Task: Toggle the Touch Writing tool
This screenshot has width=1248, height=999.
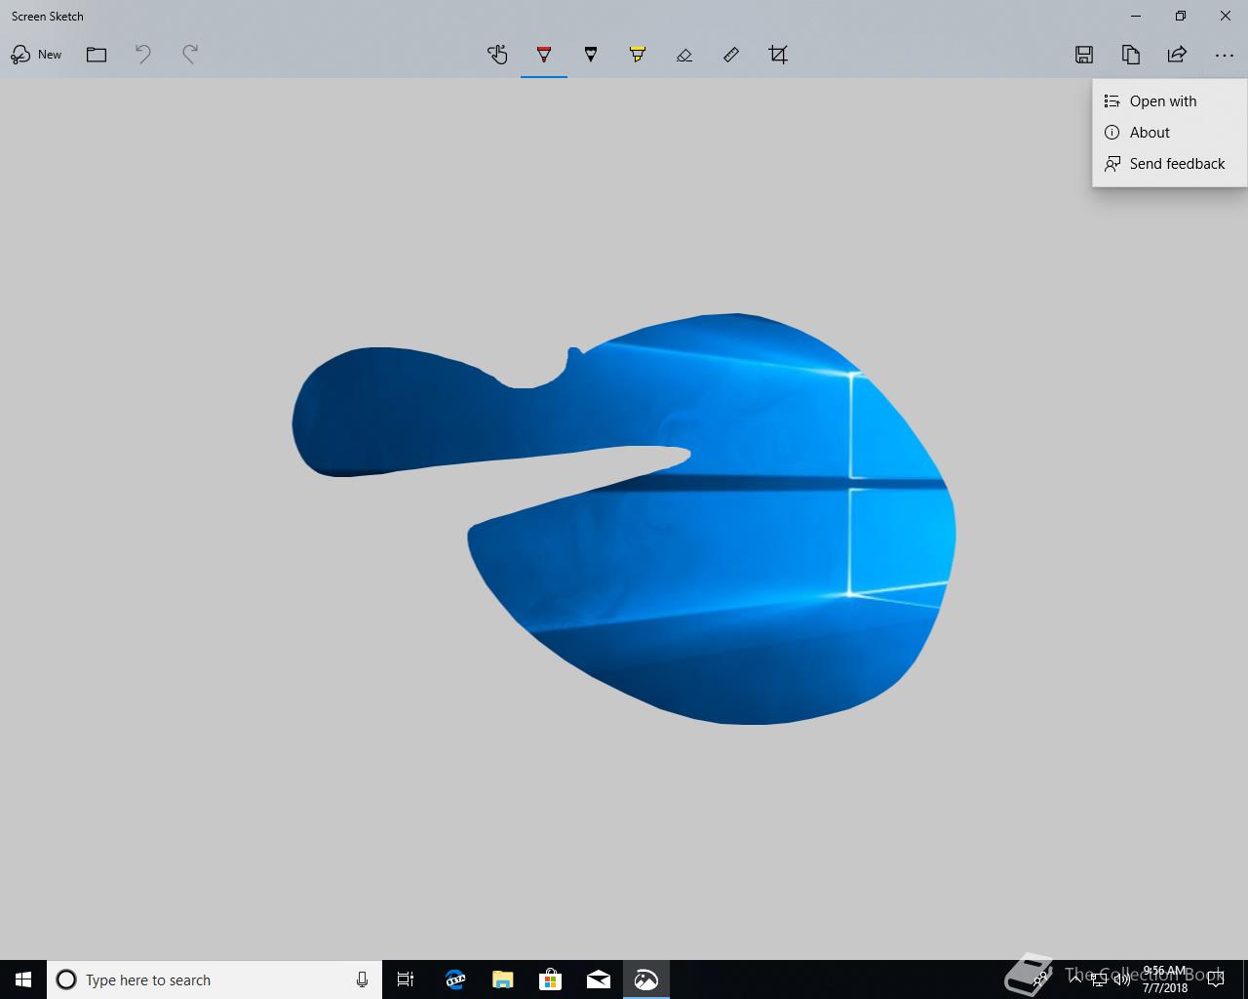Action: (497, 55)
